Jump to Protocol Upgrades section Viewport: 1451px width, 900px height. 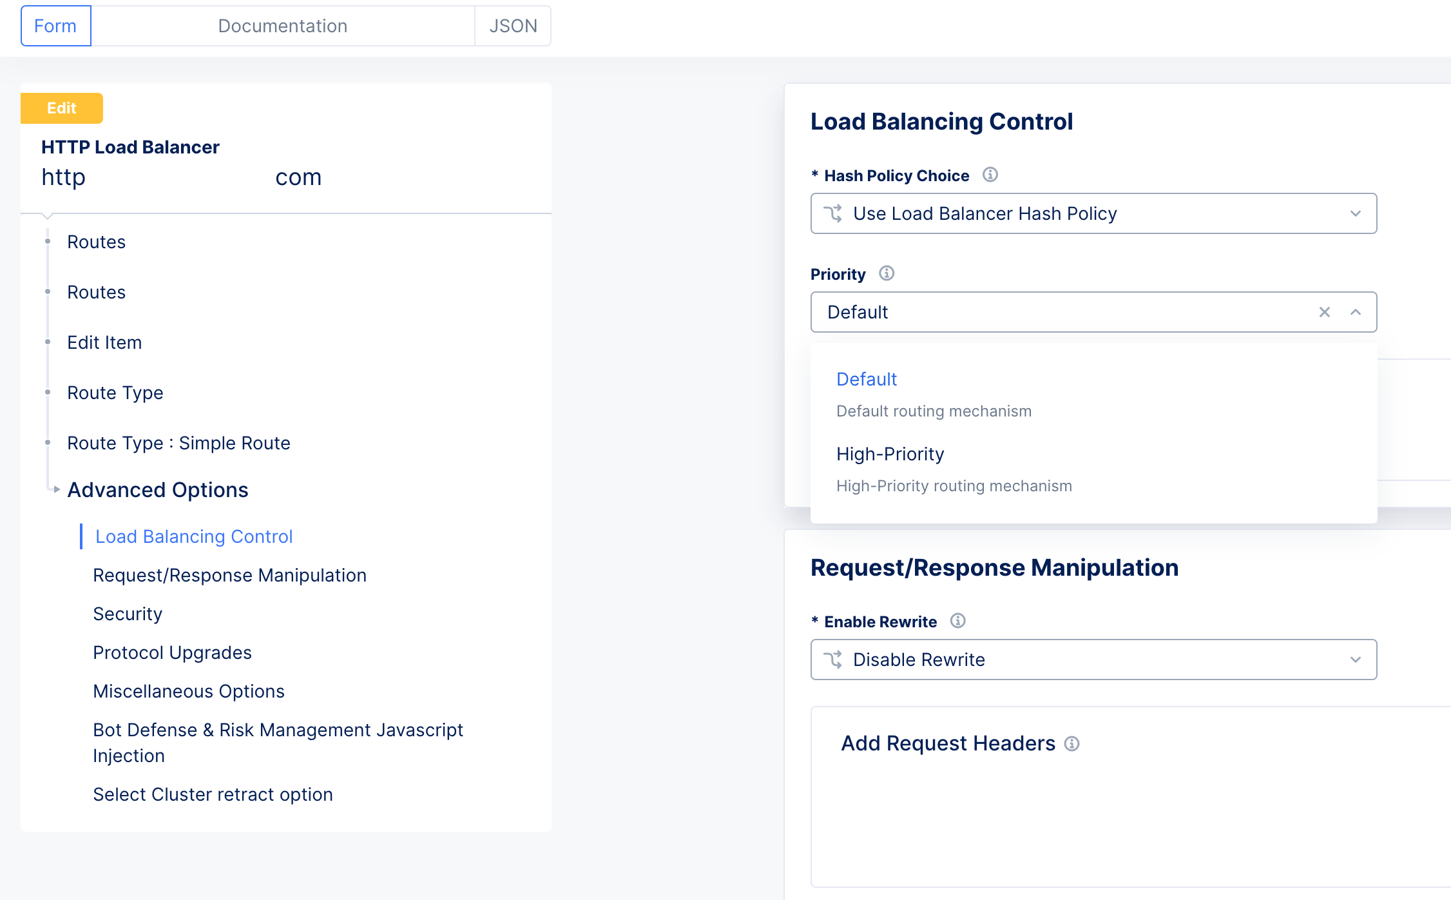click(172, 652)
